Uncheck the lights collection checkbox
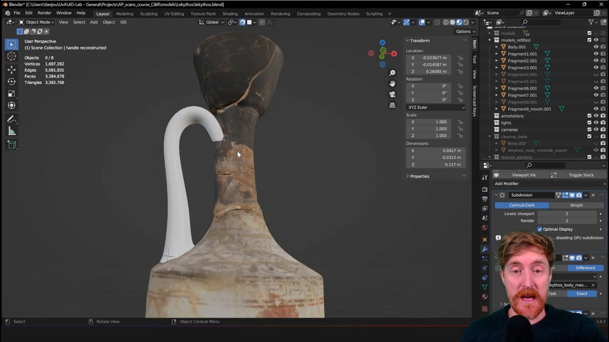Screen dimensions: 609x342 589,123
